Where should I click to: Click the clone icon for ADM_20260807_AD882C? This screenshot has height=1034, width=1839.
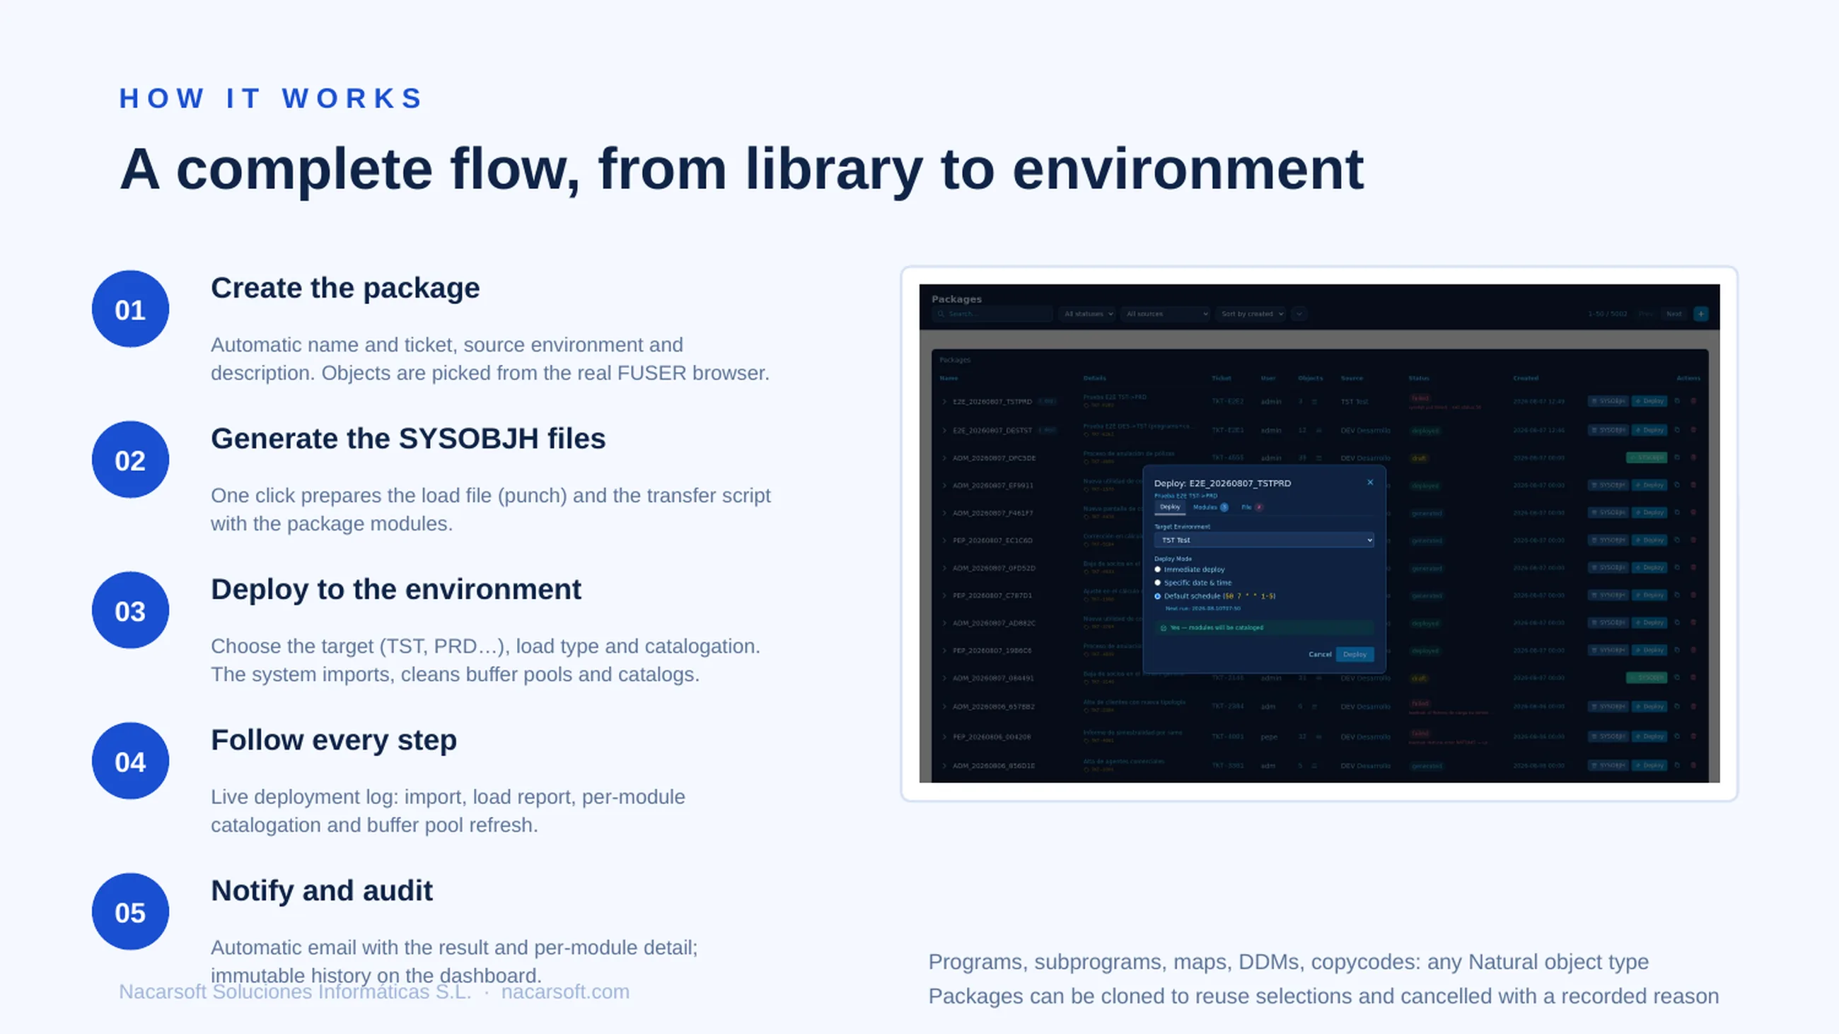[1677, 623]
